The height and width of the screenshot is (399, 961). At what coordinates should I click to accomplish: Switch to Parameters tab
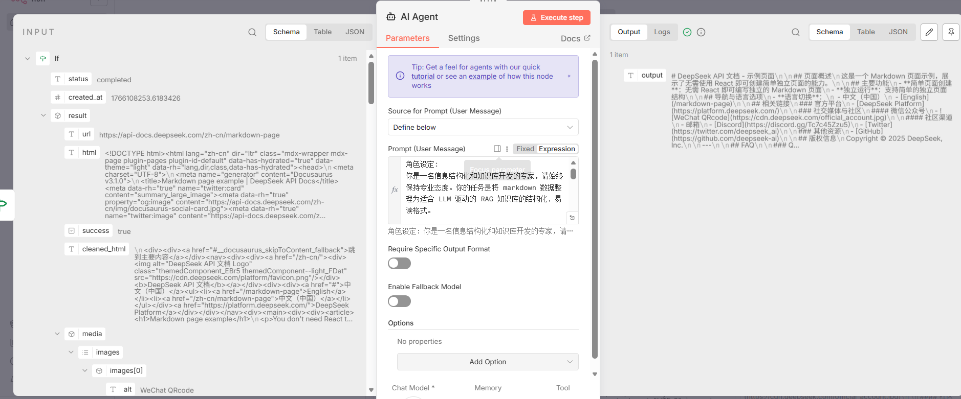point(407,38)
